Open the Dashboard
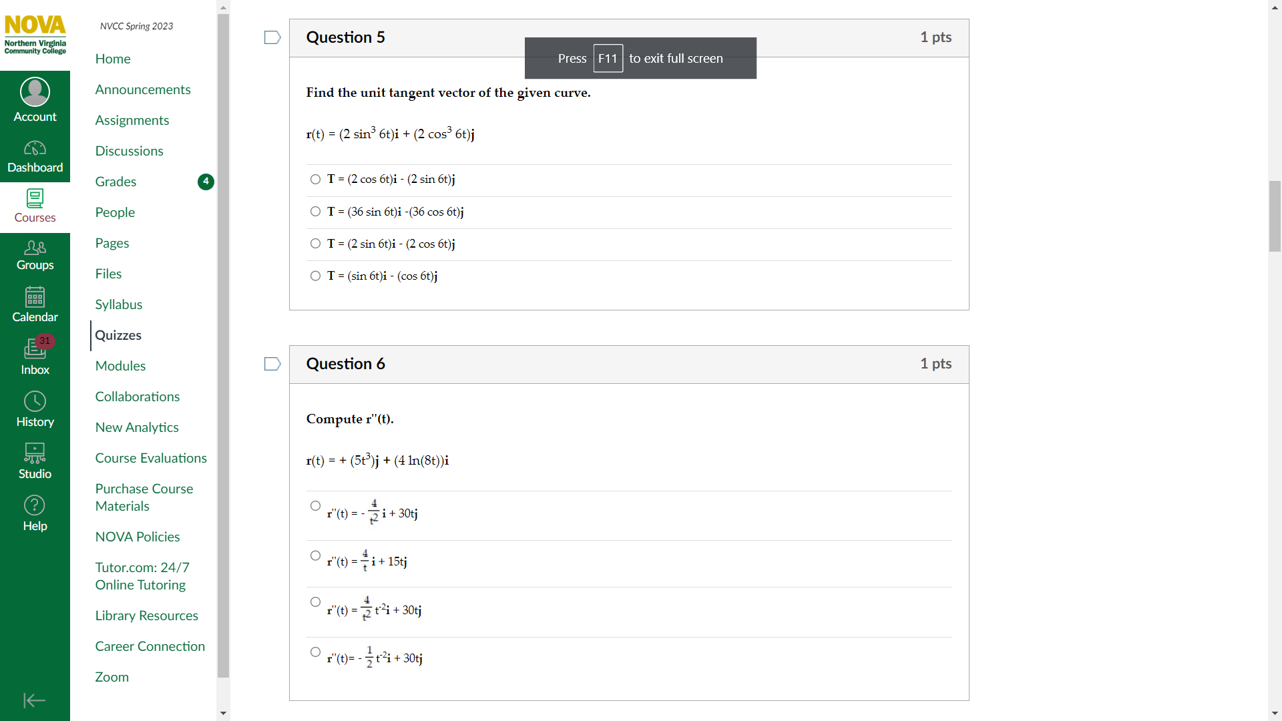 [x=35, y=155]
